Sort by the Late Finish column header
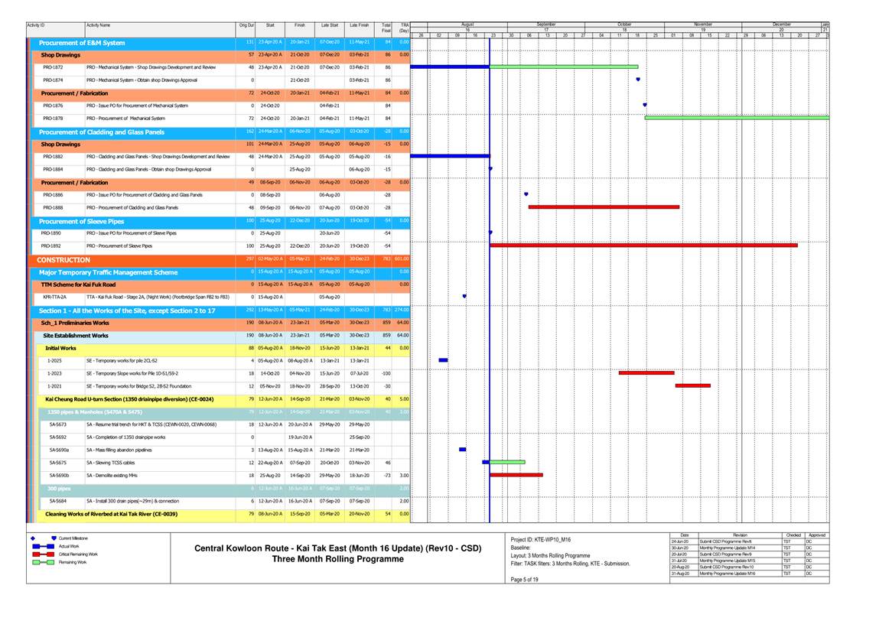Viewport: 879px width, 621px height. click(x=359, y=26)
